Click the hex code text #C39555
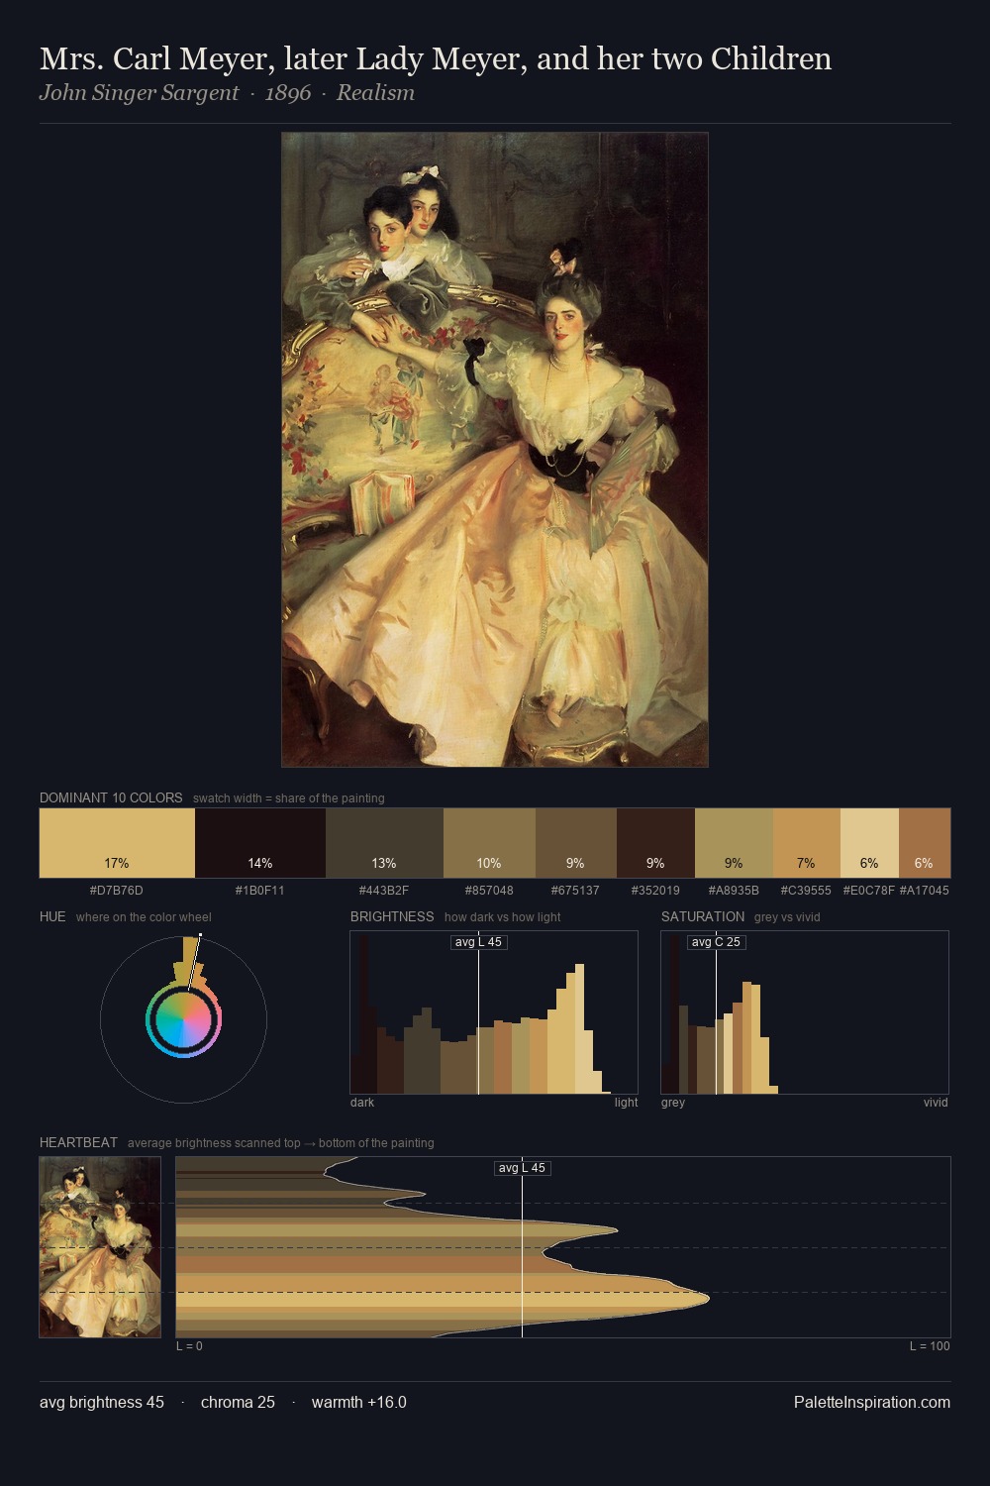The height and width of the screenshot is (1486, 990). point(806,891)
